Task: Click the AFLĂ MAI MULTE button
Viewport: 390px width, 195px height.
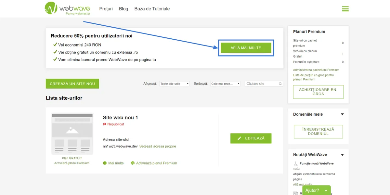Action: pyautogui.click(x=246, y=48)
